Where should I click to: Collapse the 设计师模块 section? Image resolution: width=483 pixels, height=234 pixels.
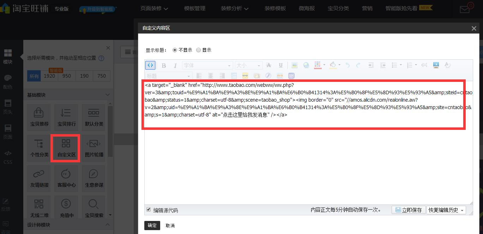108,225
